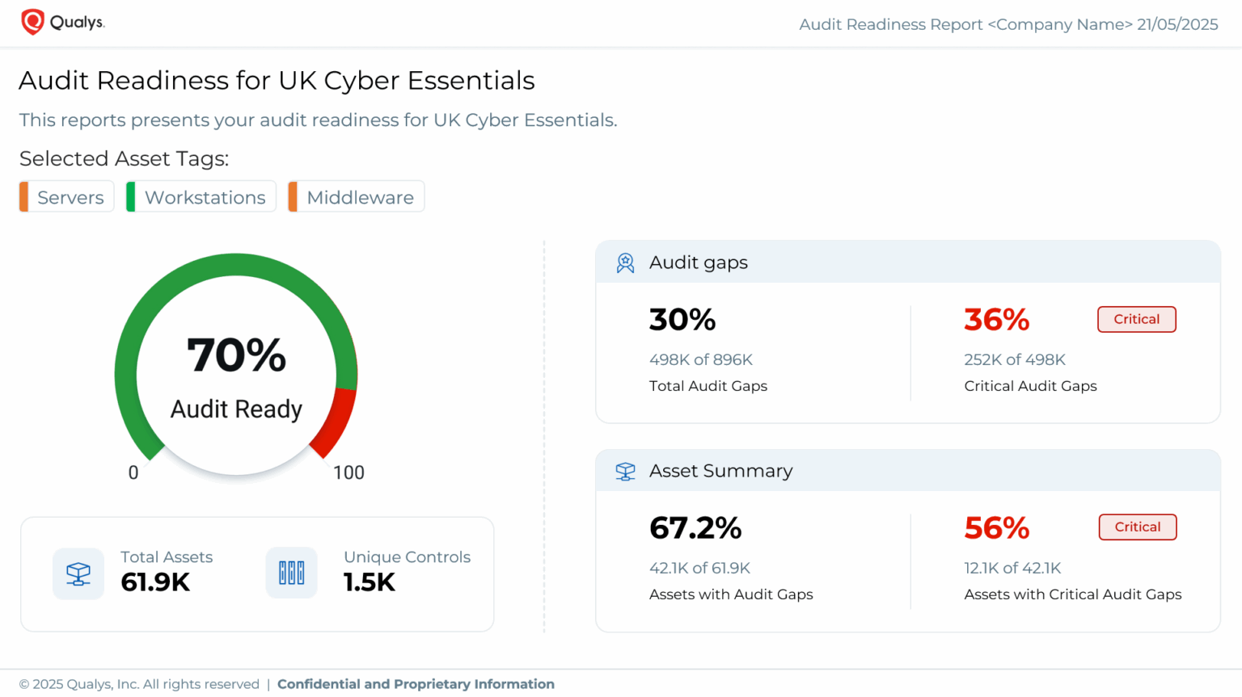The height and width of the screenshot is (697, 1242).
Task: Click the Asset Summary network icon
Action: point(625,470)
